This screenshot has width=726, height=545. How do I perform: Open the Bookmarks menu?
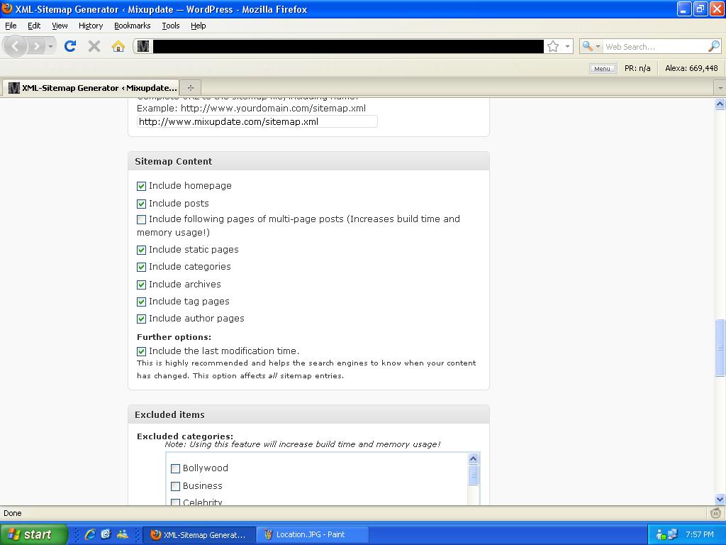tap(133, 26)
